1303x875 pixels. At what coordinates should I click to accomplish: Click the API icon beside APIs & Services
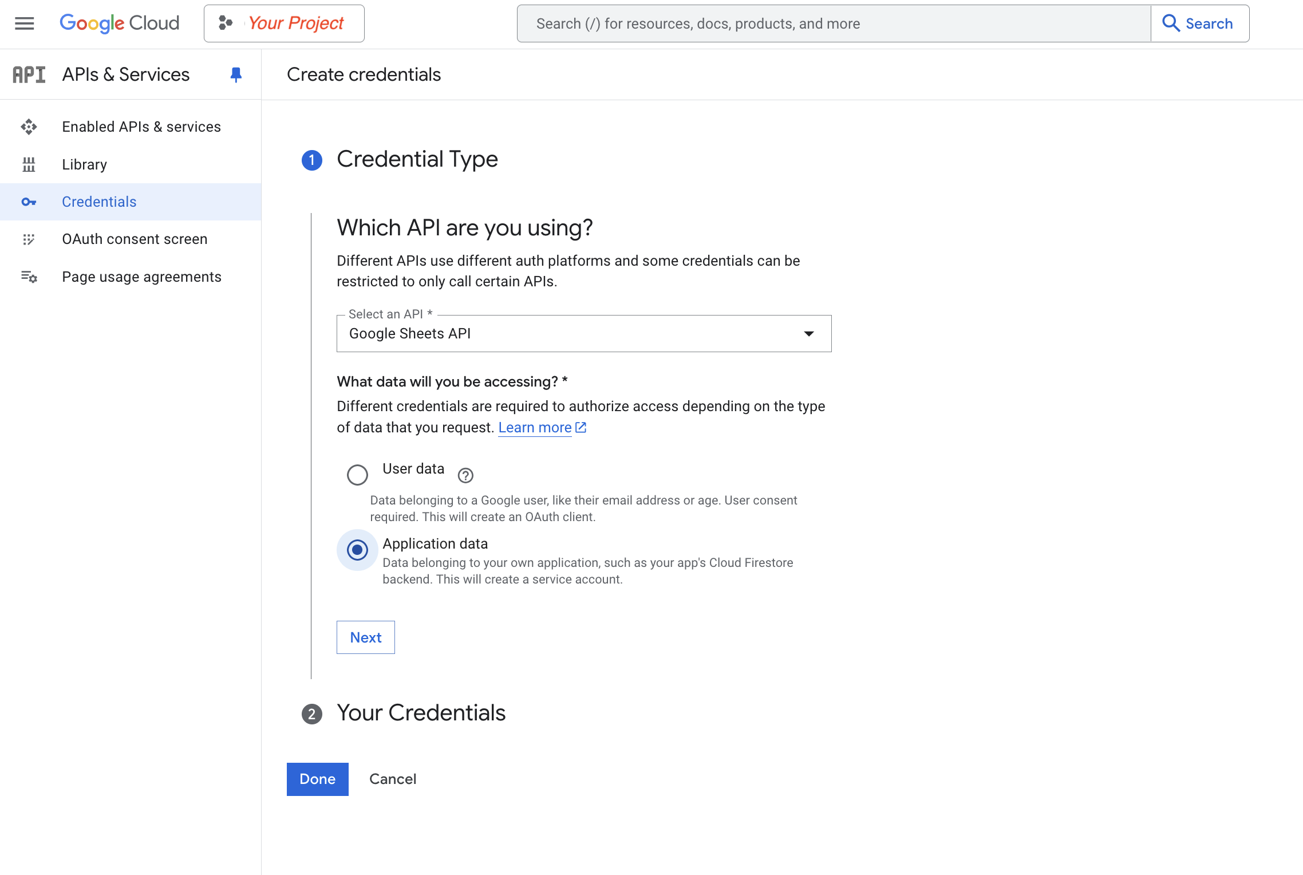coord(29,74)
